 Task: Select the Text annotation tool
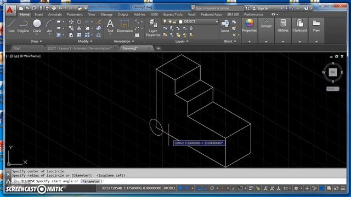[110, 26]
